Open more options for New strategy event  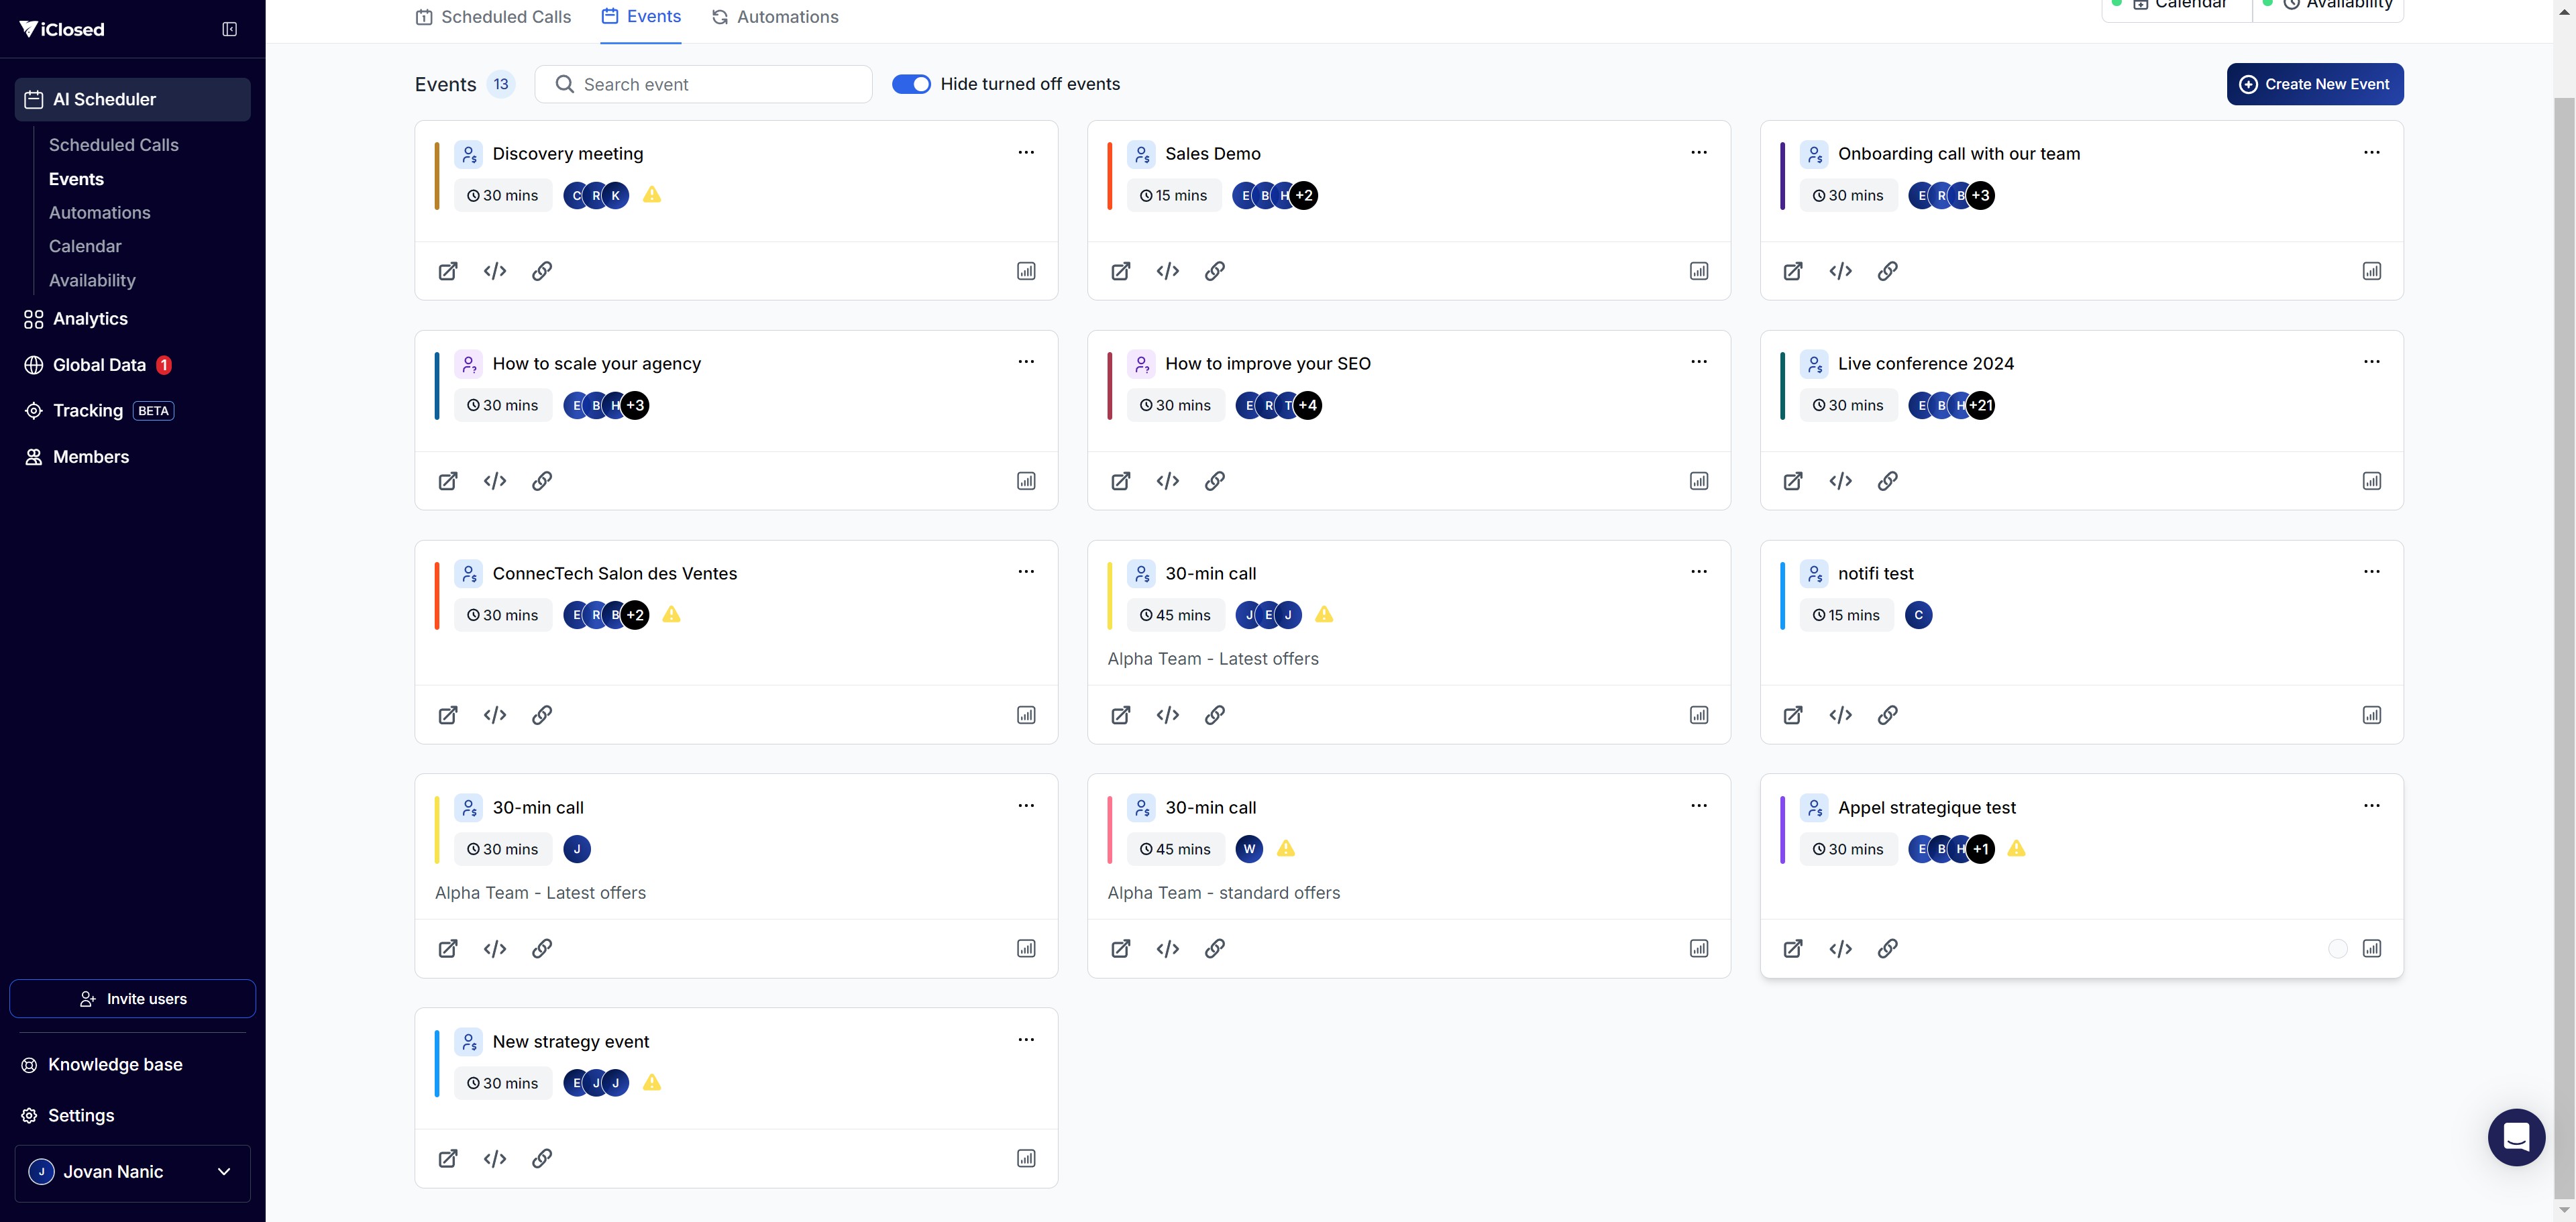[x=1026, y=1040]
